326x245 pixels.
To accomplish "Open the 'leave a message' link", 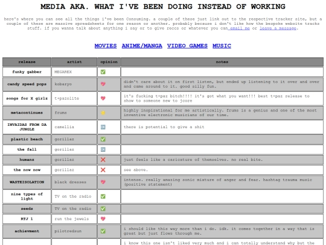I will coord(278,28).
